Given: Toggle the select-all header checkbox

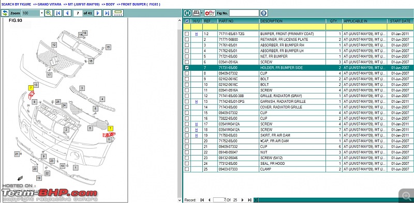Looking at the screenshot, I should click(x=187, y=21).
